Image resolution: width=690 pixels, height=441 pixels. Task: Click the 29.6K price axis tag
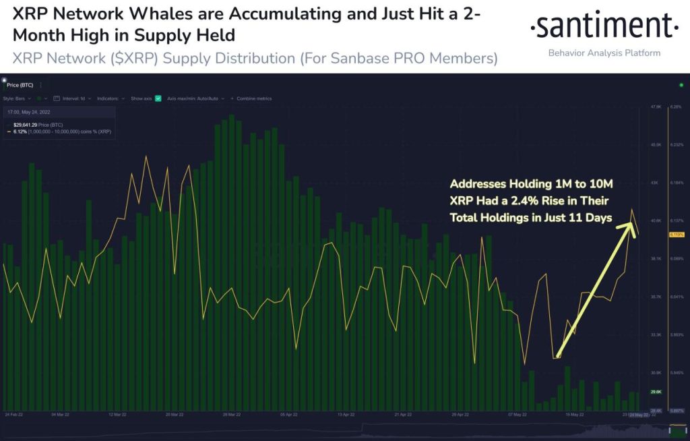655,392
